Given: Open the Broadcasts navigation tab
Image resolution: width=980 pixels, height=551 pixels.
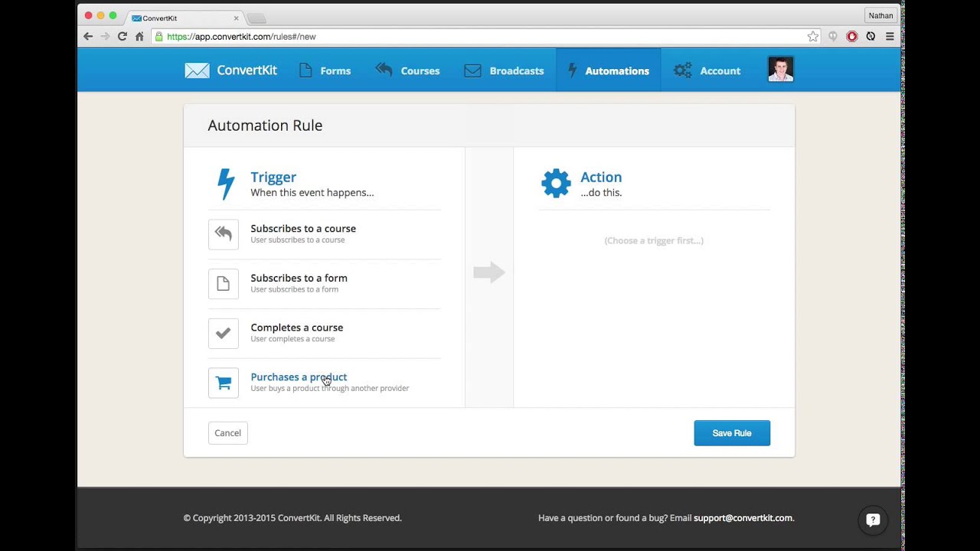Looking at the screenshot, I should click(x=504, y=70).
